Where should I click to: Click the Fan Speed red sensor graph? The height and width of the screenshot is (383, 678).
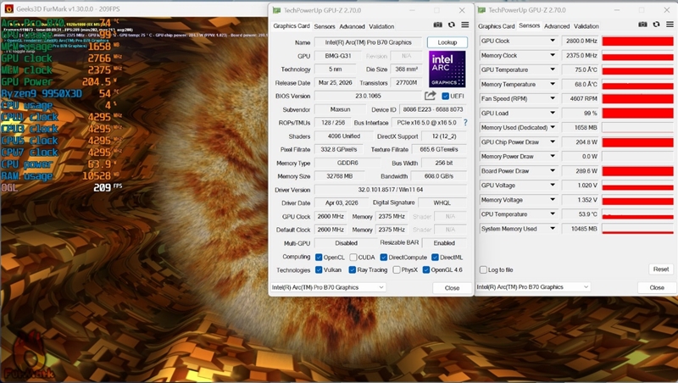point(638,98)
